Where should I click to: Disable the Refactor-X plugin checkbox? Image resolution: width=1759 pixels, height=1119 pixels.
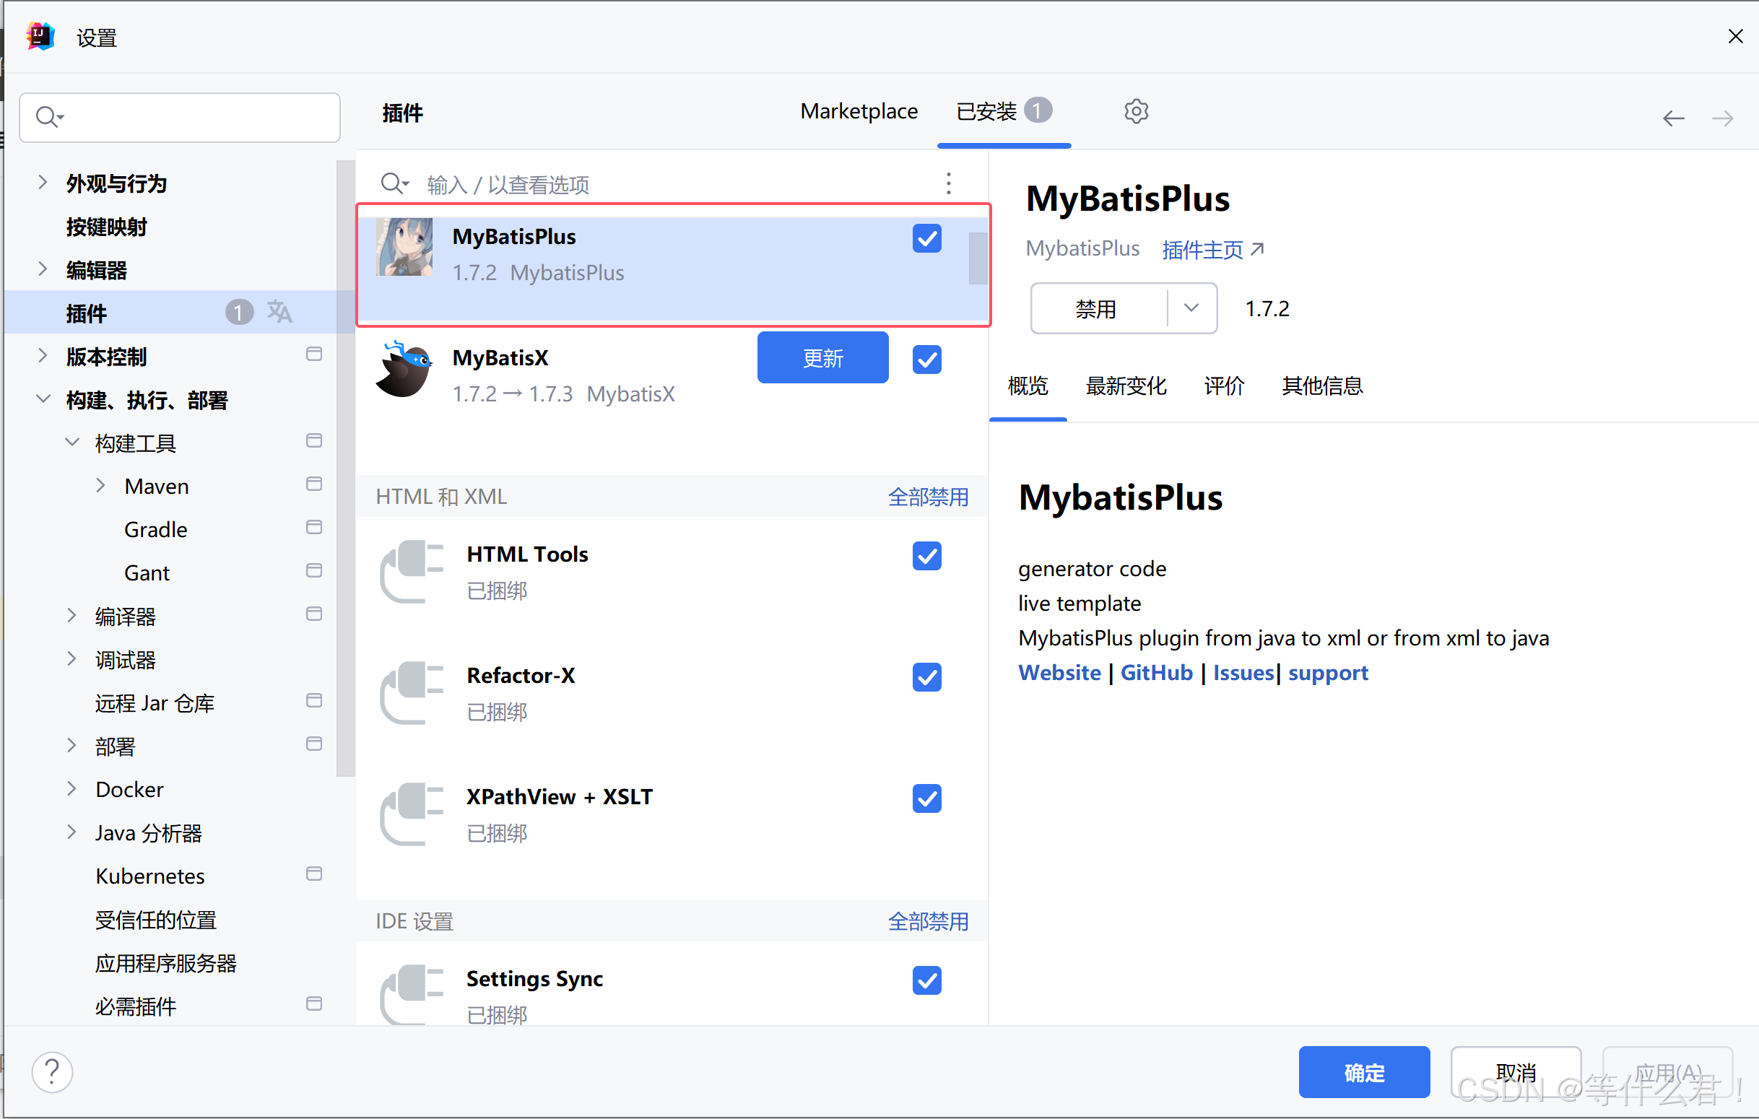pyautogui.click(x=926, y=676)
